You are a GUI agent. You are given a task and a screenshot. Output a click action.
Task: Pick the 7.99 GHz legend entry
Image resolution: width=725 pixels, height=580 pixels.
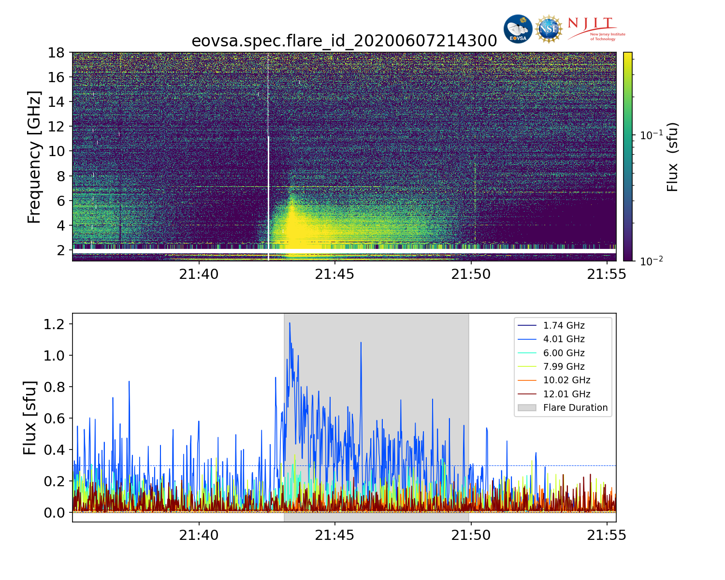point(564,367)
